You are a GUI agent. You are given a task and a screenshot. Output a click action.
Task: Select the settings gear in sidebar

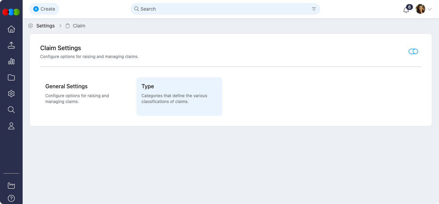[11, 94]
